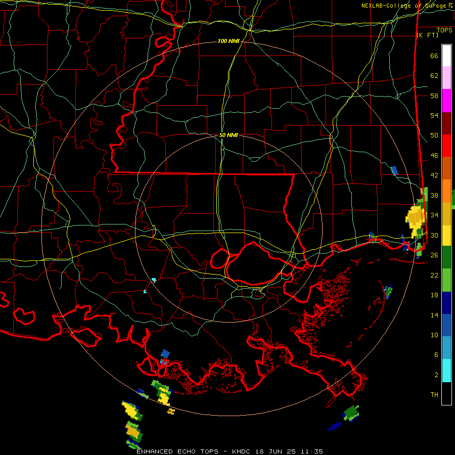The image size is (455, 455).
Task: Click the "ENHANCED ECHO TOPS" product title
Action: [x=177, y=451]
